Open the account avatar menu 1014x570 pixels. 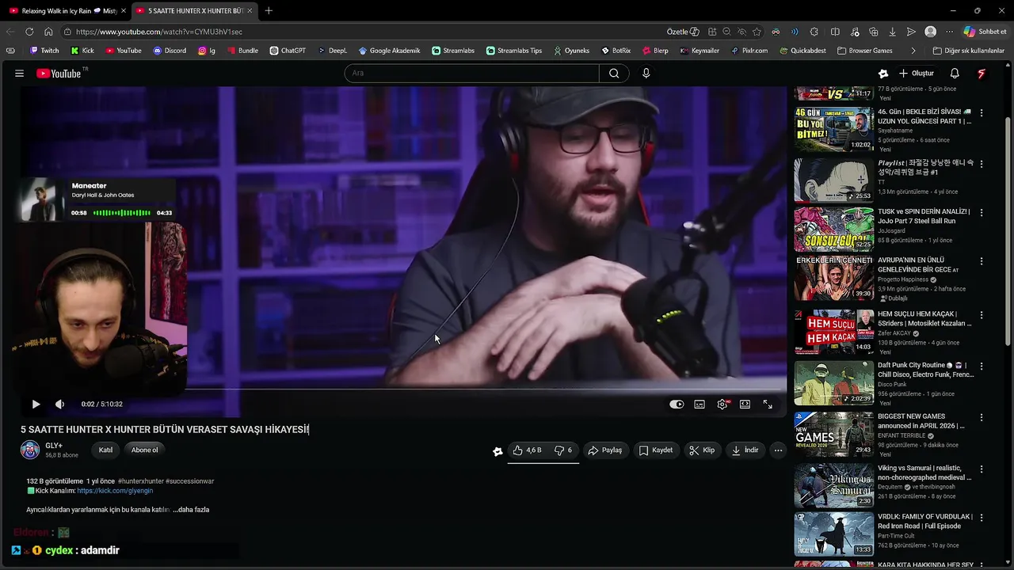982,73
